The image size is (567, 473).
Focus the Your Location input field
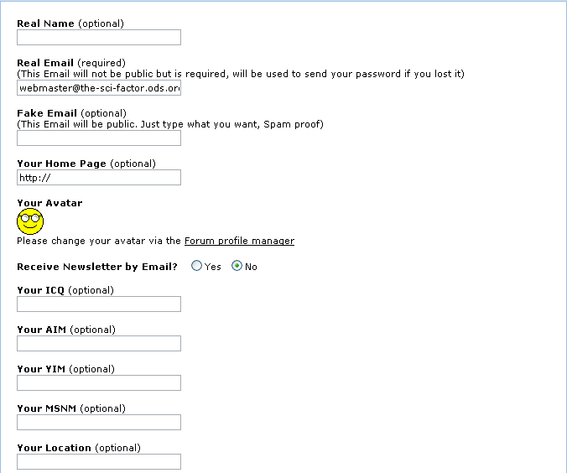pos(99,461)
